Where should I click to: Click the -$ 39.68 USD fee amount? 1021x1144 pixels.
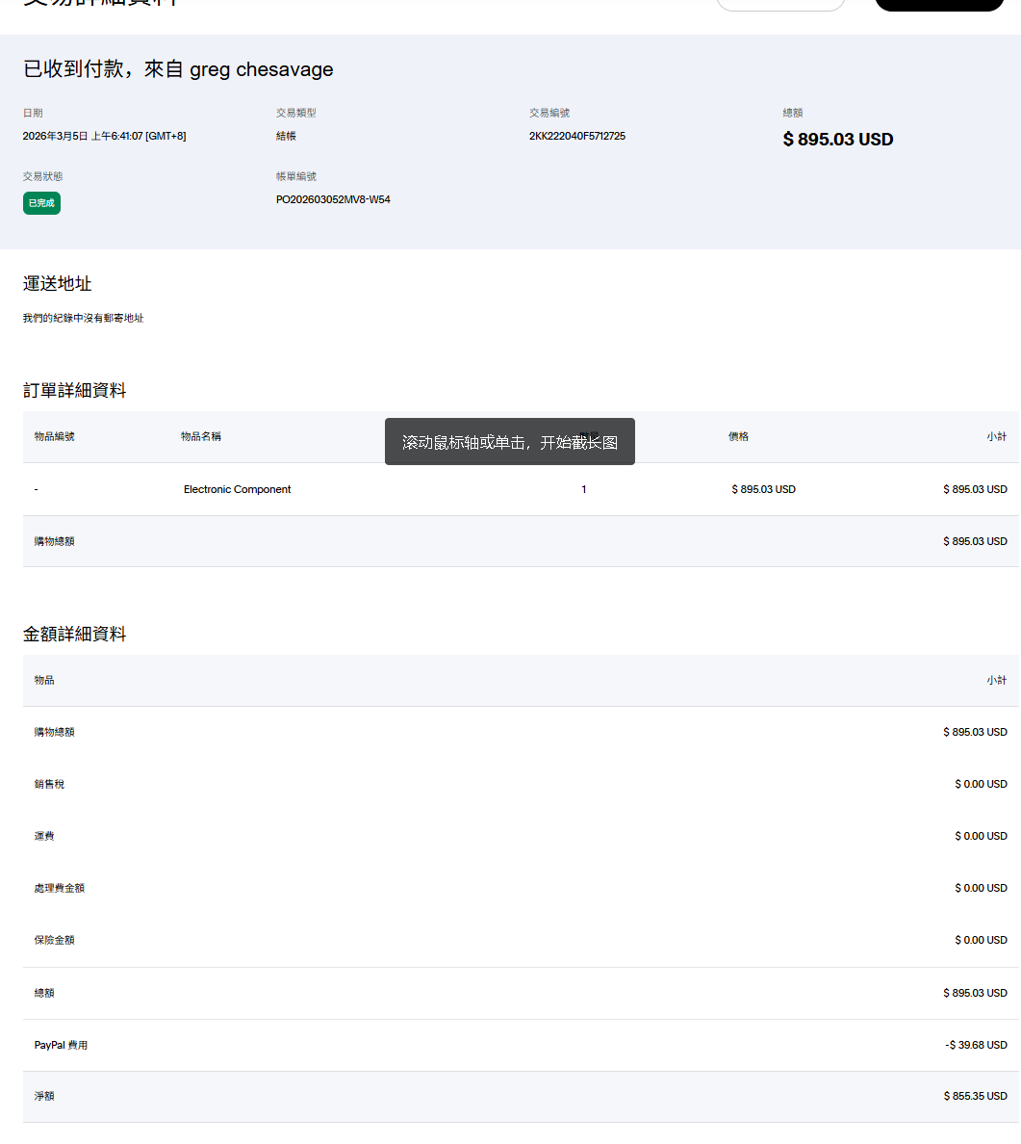click(976, 1045)
